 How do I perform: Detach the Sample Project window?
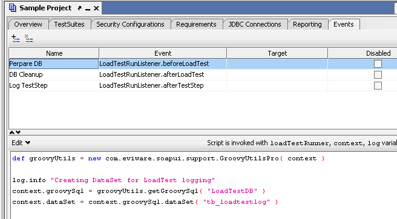79,8
